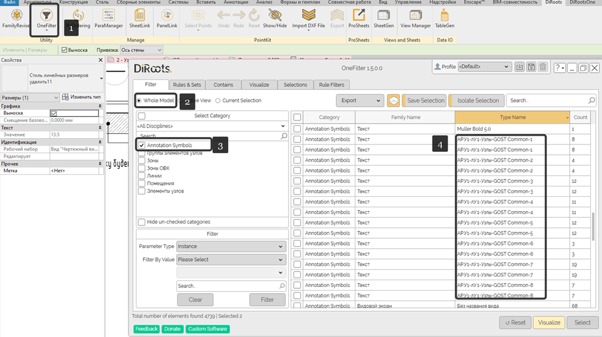Click the magnifier in category search box

(284, 136)
